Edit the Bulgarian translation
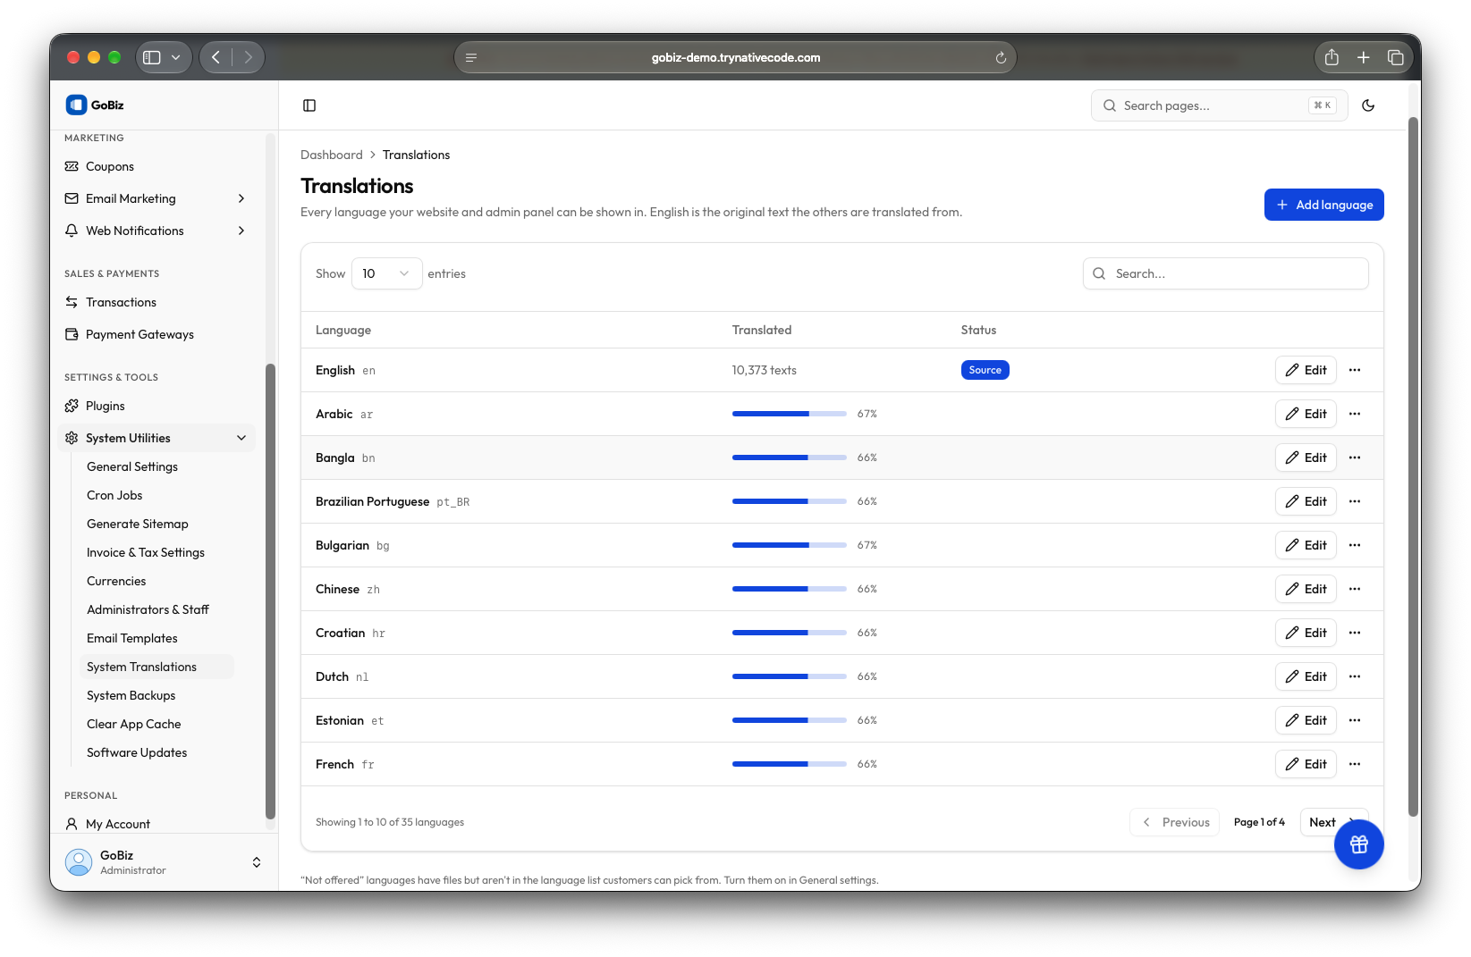This screenshot has height=957, width=1471. 1306,545
